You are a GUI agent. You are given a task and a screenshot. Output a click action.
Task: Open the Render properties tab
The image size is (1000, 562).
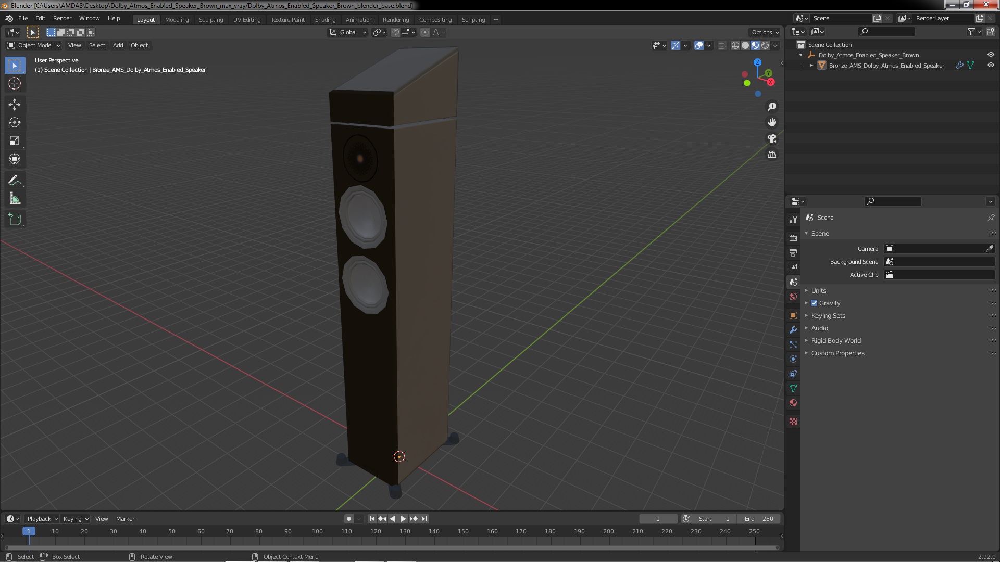pyautogui.click(x=793, y=238)
